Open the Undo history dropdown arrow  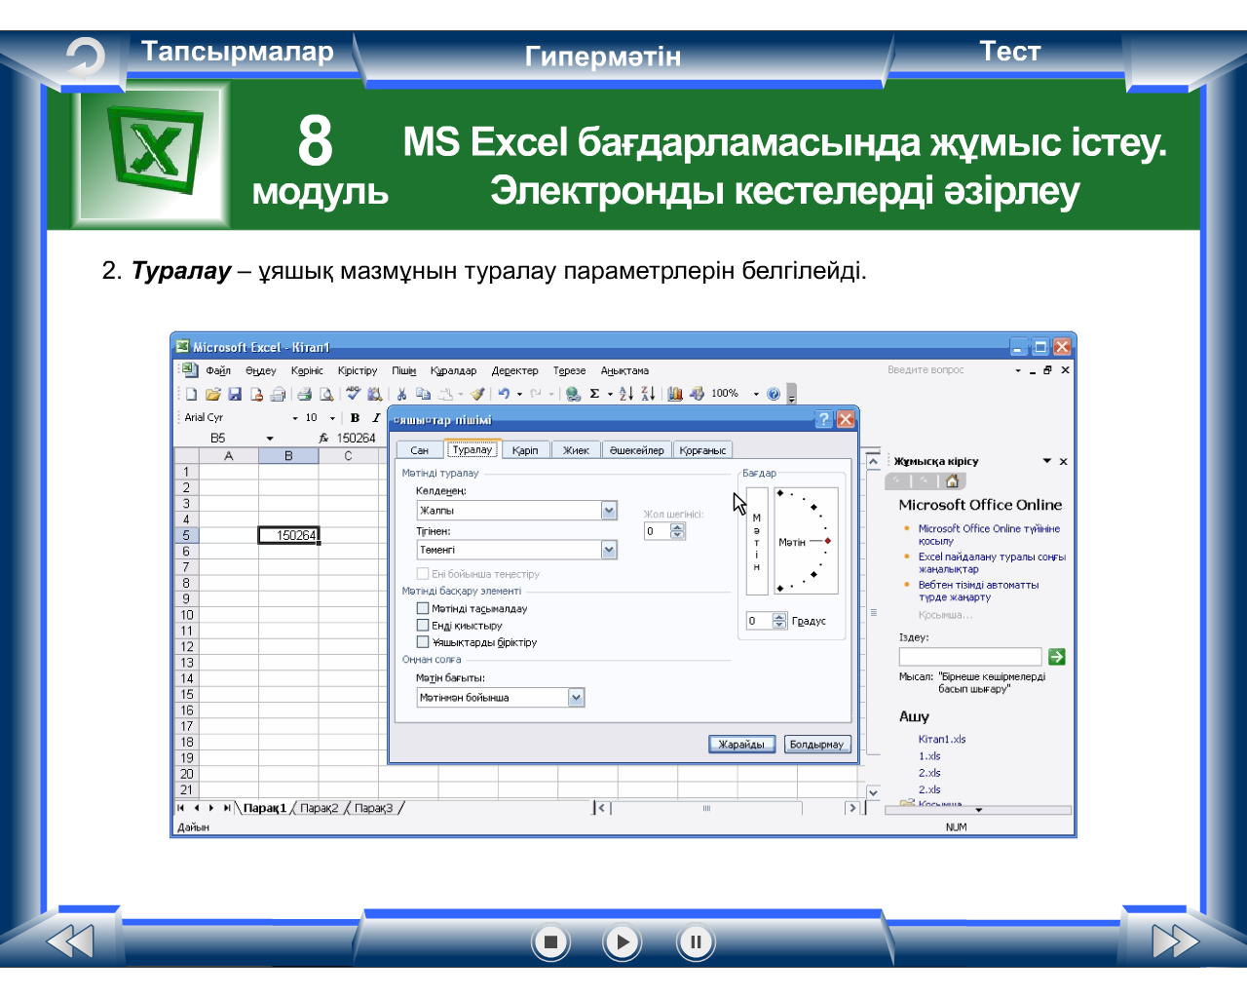519,394
